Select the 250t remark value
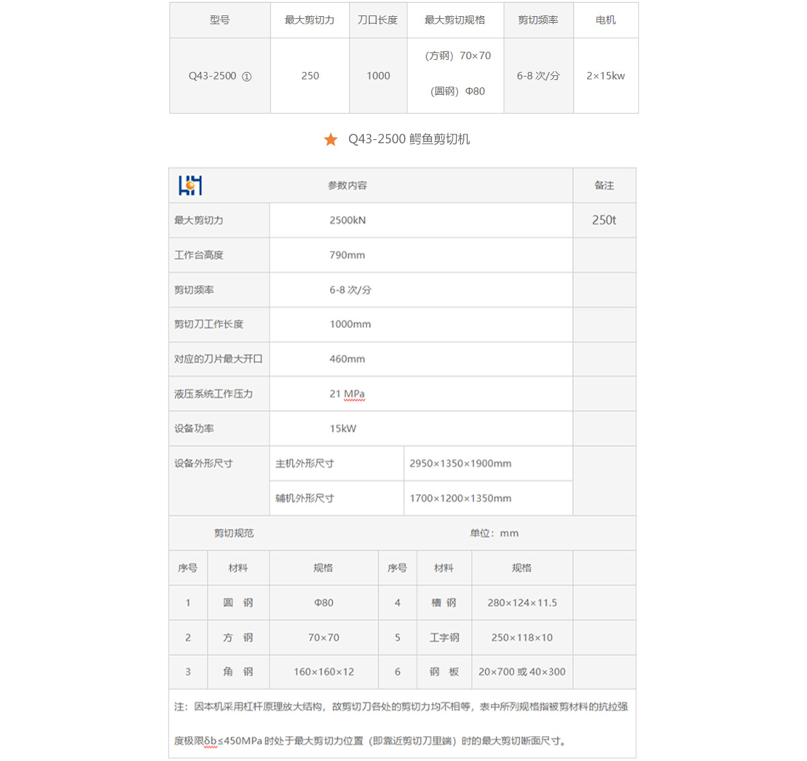 click(604, 220)
